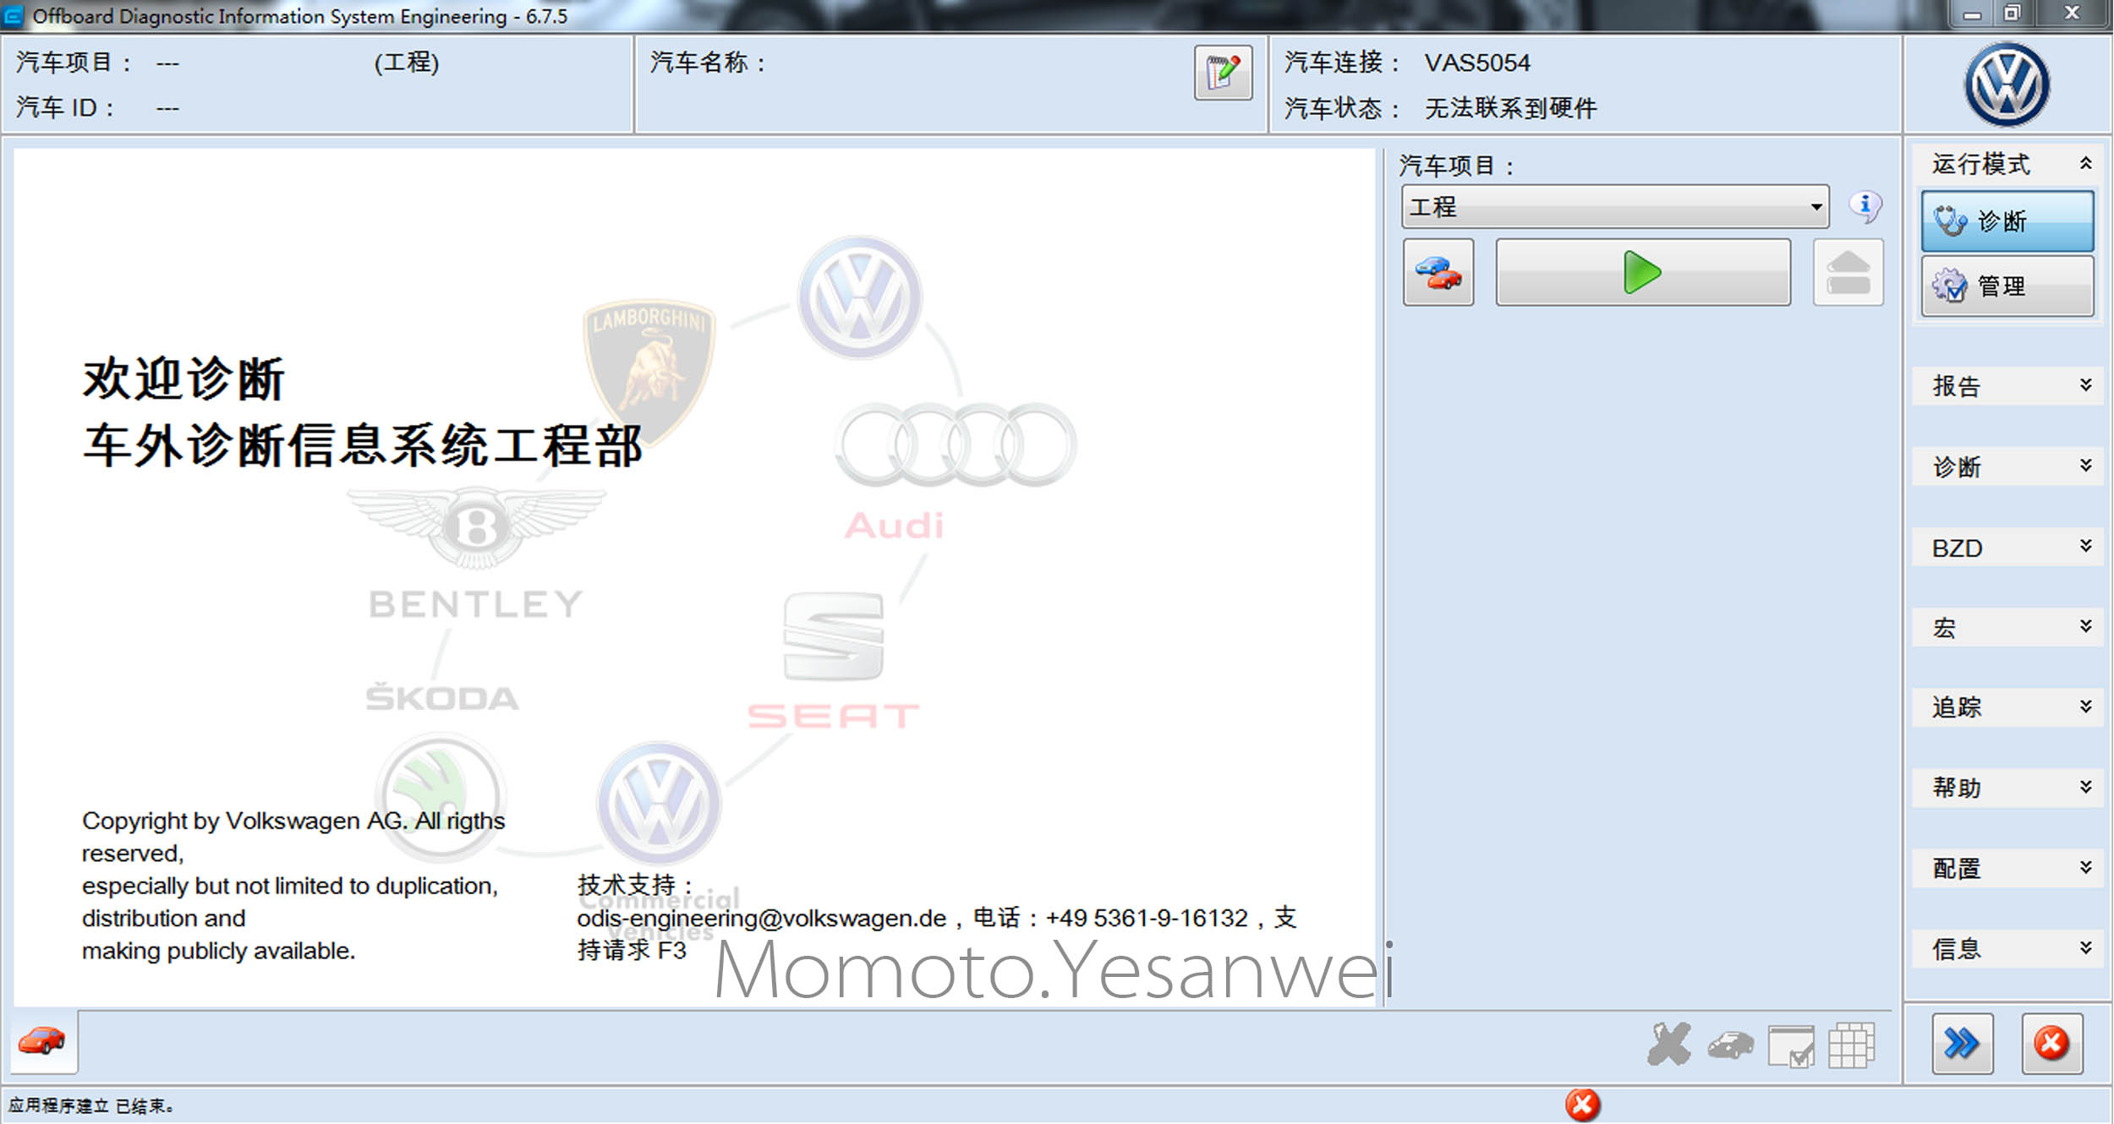Expand the 报告 section

coord(2007,386)
